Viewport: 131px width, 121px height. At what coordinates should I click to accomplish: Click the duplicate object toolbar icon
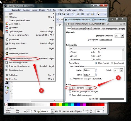pyautogui.click(x=74, y=14)
